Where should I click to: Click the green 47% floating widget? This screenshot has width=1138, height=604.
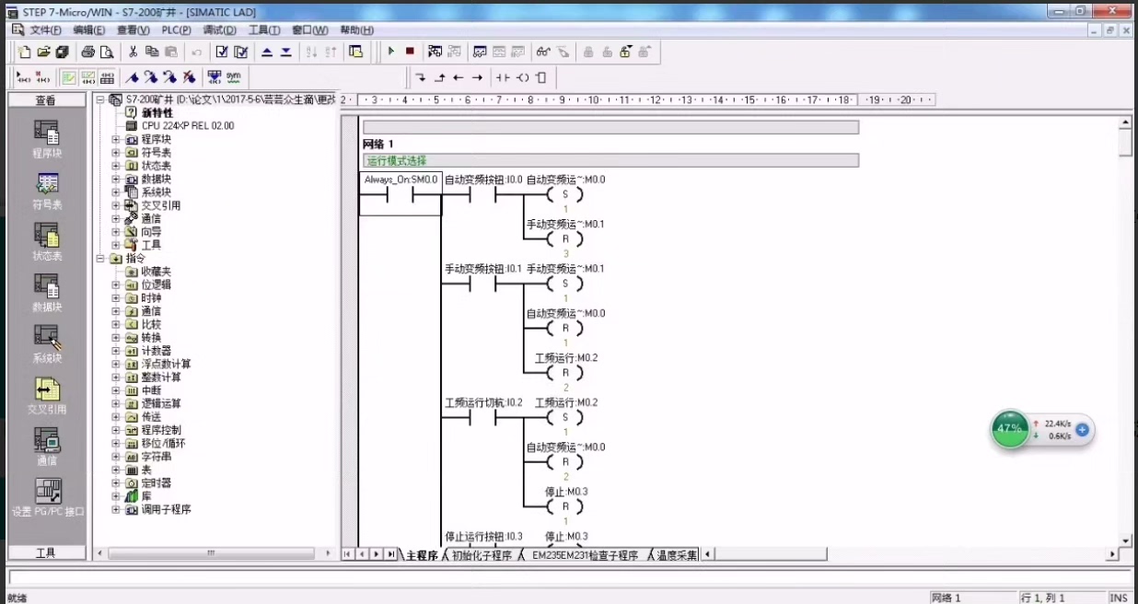1010,429
